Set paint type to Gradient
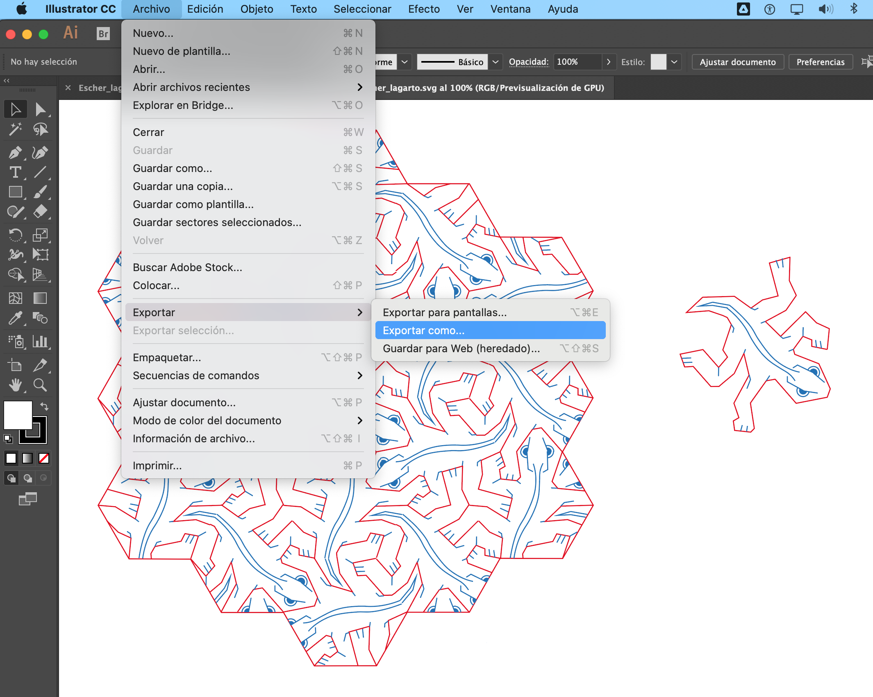 28,458
